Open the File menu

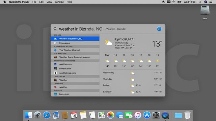click(34, 2)
